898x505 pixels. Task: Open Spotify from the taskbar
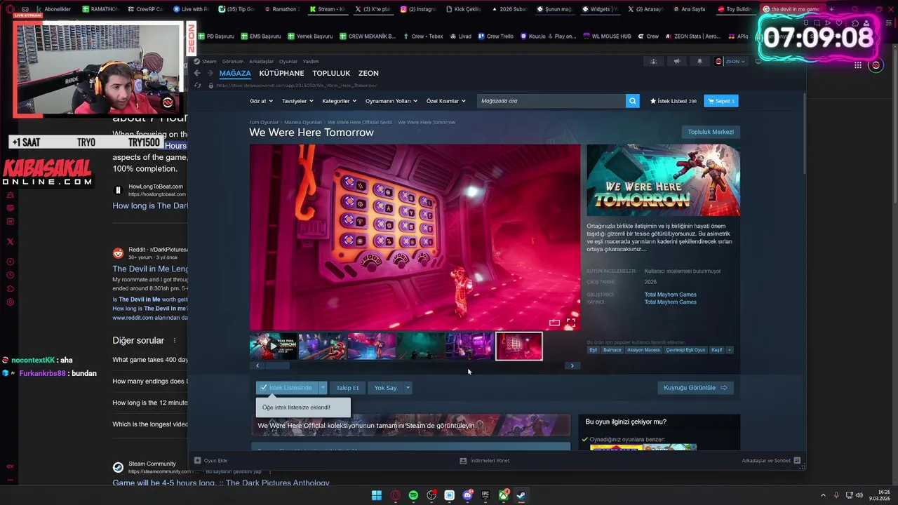click(x=413, y=495)
